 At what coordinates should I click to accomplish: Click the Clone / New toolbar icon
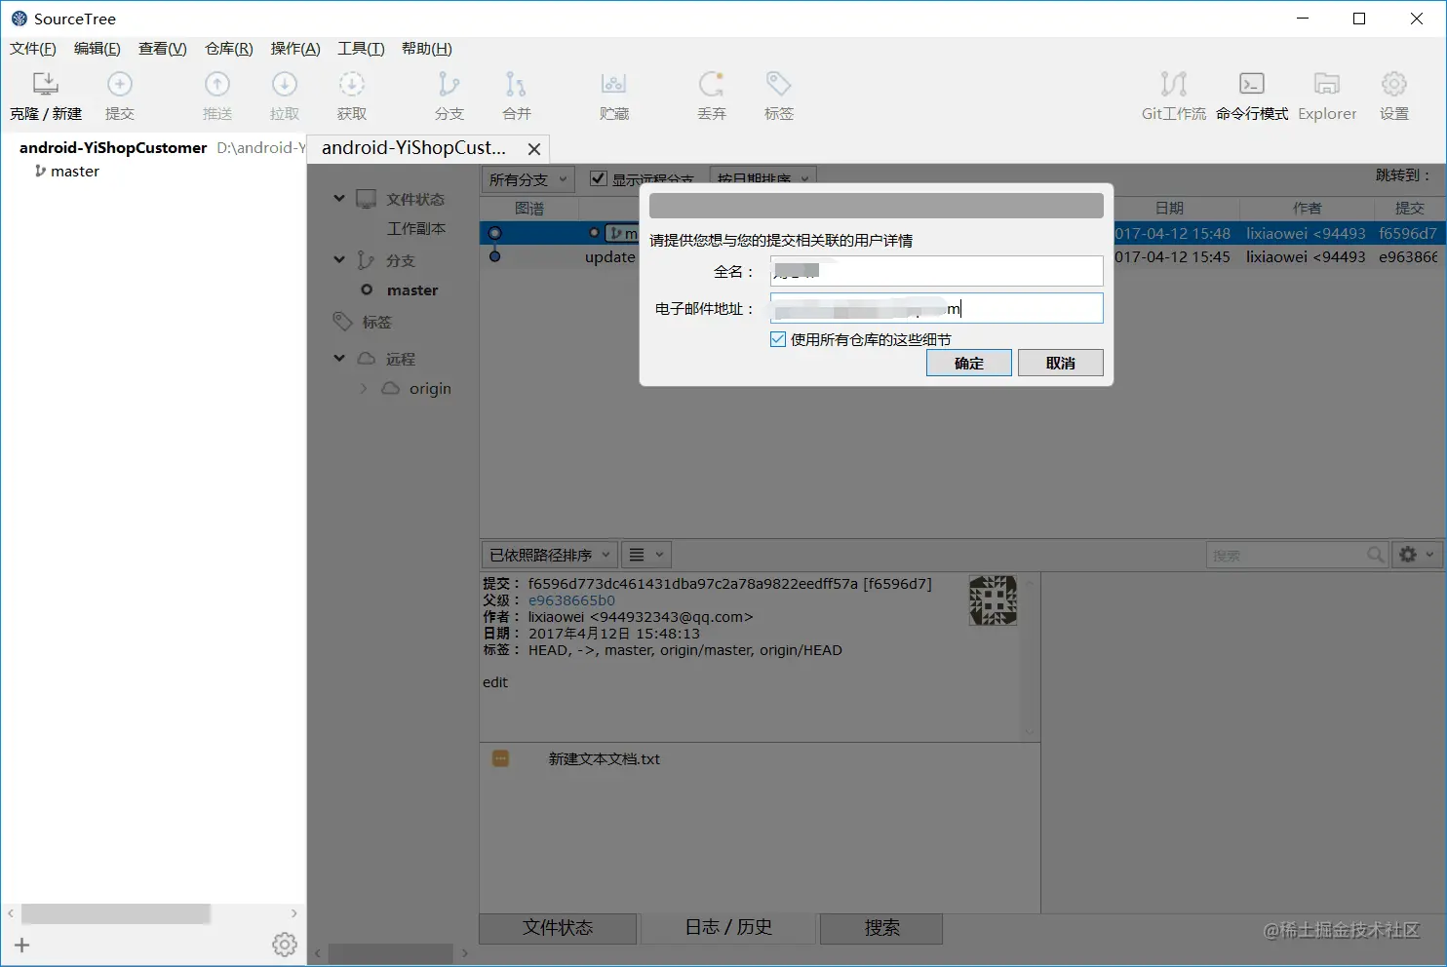point(46,84)
